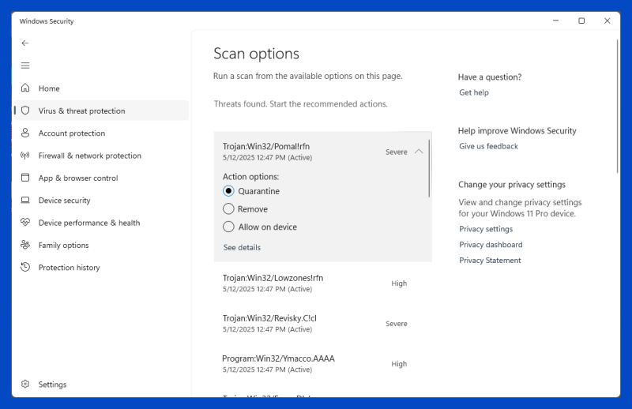The image size is (632, 409).
Task: Click the Firewall & network antenna icon
Action: pos(25,155)
